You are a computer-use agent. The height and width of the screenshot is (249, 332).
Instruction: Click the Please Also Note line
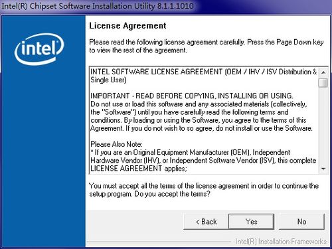[x=116, y=144]
